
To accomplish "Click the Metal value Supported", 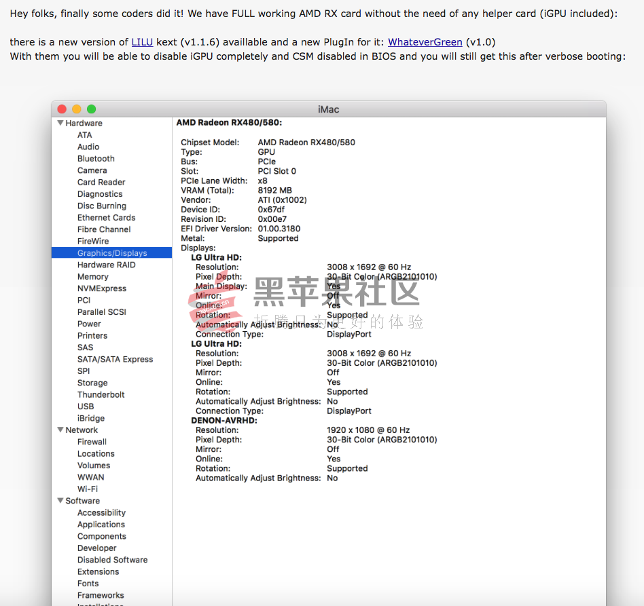I will click(x=278, y=238).
